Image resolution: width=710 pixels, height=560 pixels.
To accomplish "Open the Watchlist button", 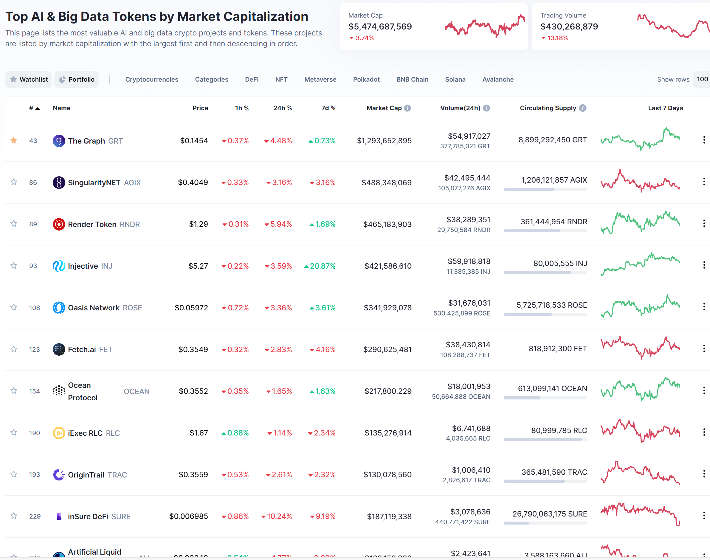I will [x=29, y=79].
